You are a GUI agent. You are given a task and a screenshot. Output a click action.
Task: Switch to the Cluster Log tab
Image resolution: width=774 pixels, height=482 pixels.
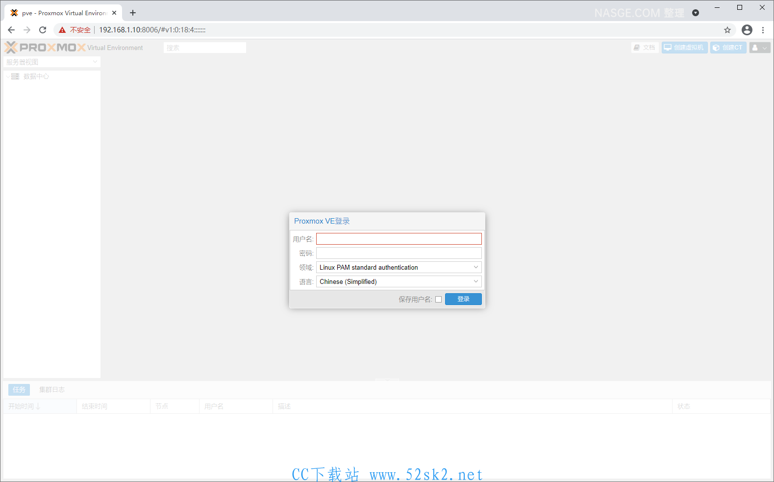tap(52, 390)
